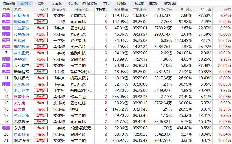Sort table by 流通市值 column header
Viewport: 232px width, 144px height.
click(x=120, y=10)
